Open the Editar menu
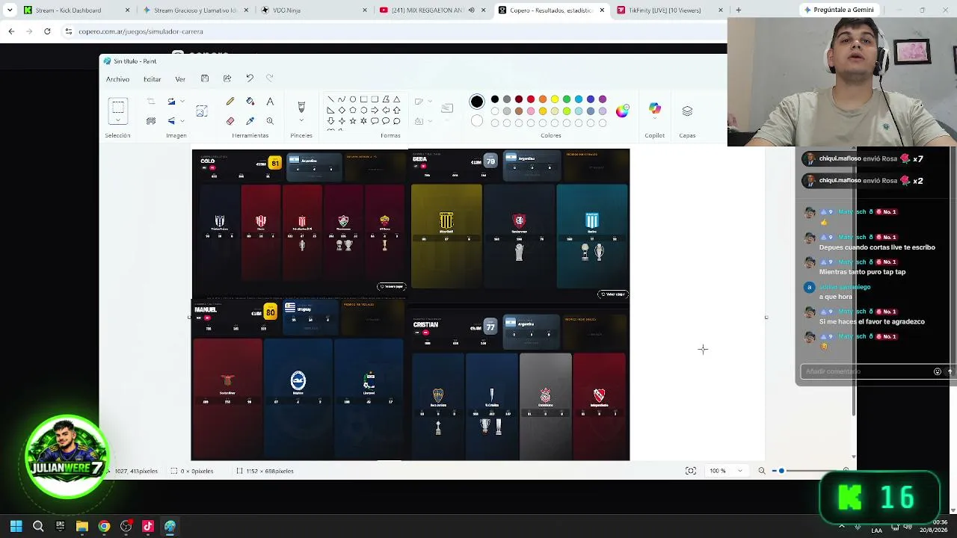The width and height of the screenshot is (957, 538). (x=153, y=79)
